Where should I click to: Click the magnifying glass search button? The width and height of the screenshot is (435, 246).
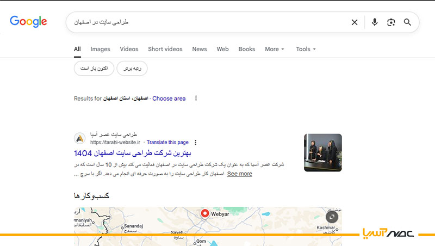point(407,22)
